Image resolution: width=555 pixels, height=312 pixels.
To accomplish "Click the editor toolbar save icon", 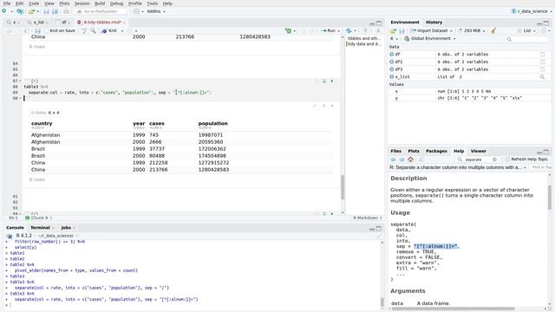I will 38,31.
